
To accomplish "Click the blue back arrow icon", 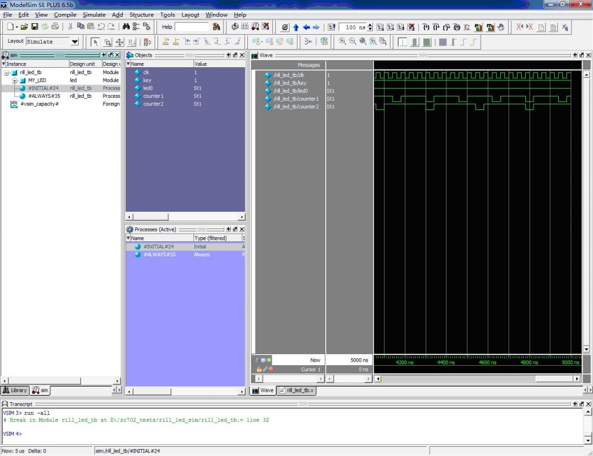I will (306, 27).
